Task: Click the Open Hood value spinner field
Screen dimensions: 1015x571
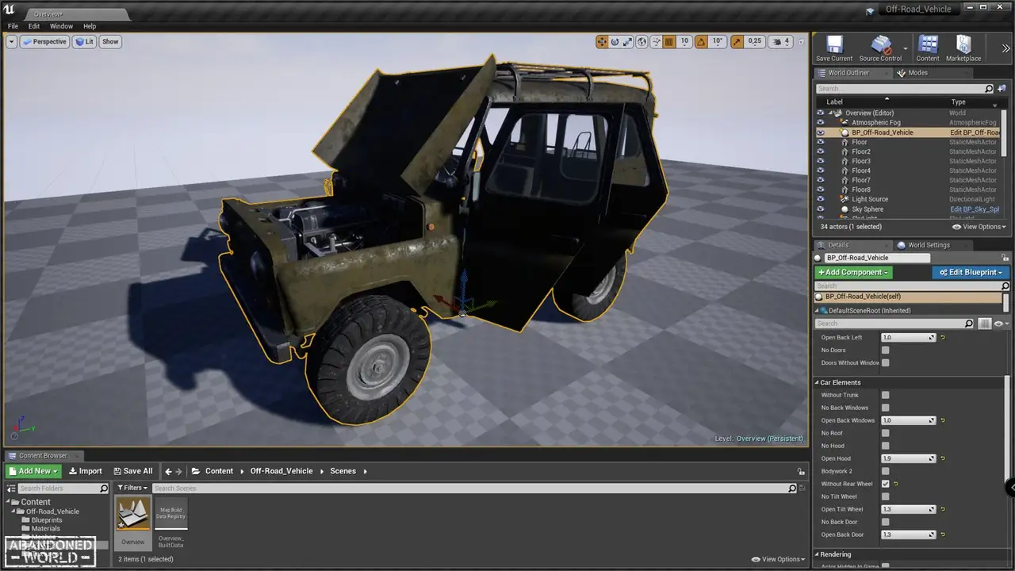Action: tap(904, 458)
